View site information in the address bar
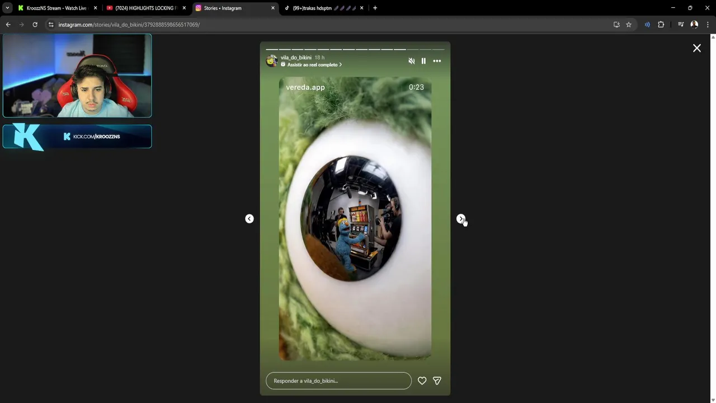This screenshot has height=403, width=716. point(51,25)
